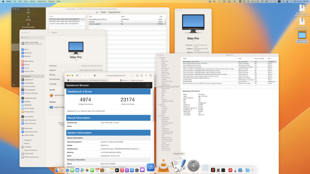Viewport: 310px width, 174px height.
Task: Open Finder from the Dock
Action: [57, 170]
